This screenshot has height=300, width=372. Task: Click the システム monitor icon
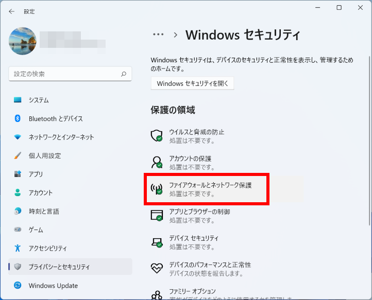tap(18, 100)
